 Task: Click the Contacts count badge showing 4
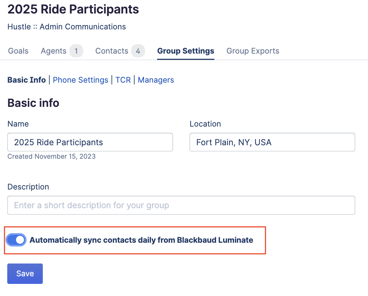point(138,51)
